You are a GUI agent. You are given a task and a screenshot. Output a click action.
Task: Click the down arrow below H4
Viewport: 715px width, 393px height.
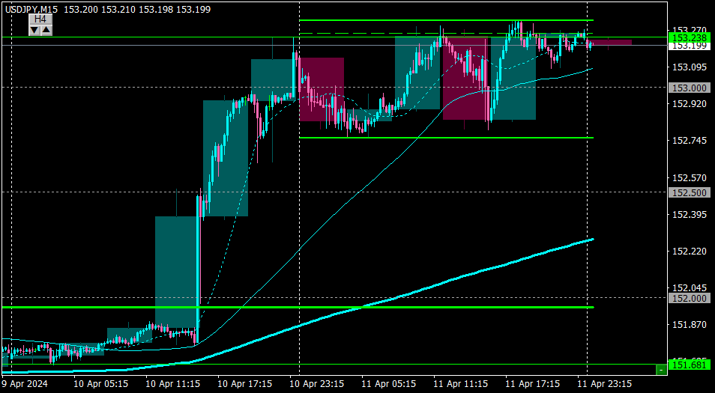click(x=34, y=31)
